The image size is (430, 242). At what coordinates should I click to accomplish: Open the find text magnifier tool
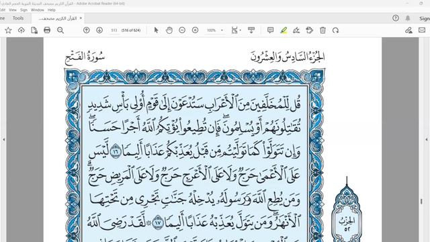pyautogui.click(x=60, y=30)
